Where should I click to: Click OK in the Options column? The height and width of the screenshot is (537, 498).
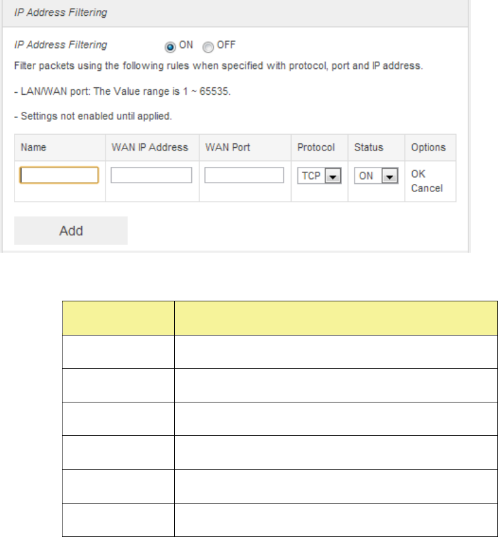point(418,174)
